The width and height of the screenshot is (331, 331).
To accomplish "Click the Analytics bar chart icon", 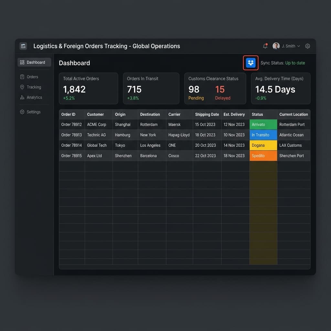I will click(x=22, y=97).
